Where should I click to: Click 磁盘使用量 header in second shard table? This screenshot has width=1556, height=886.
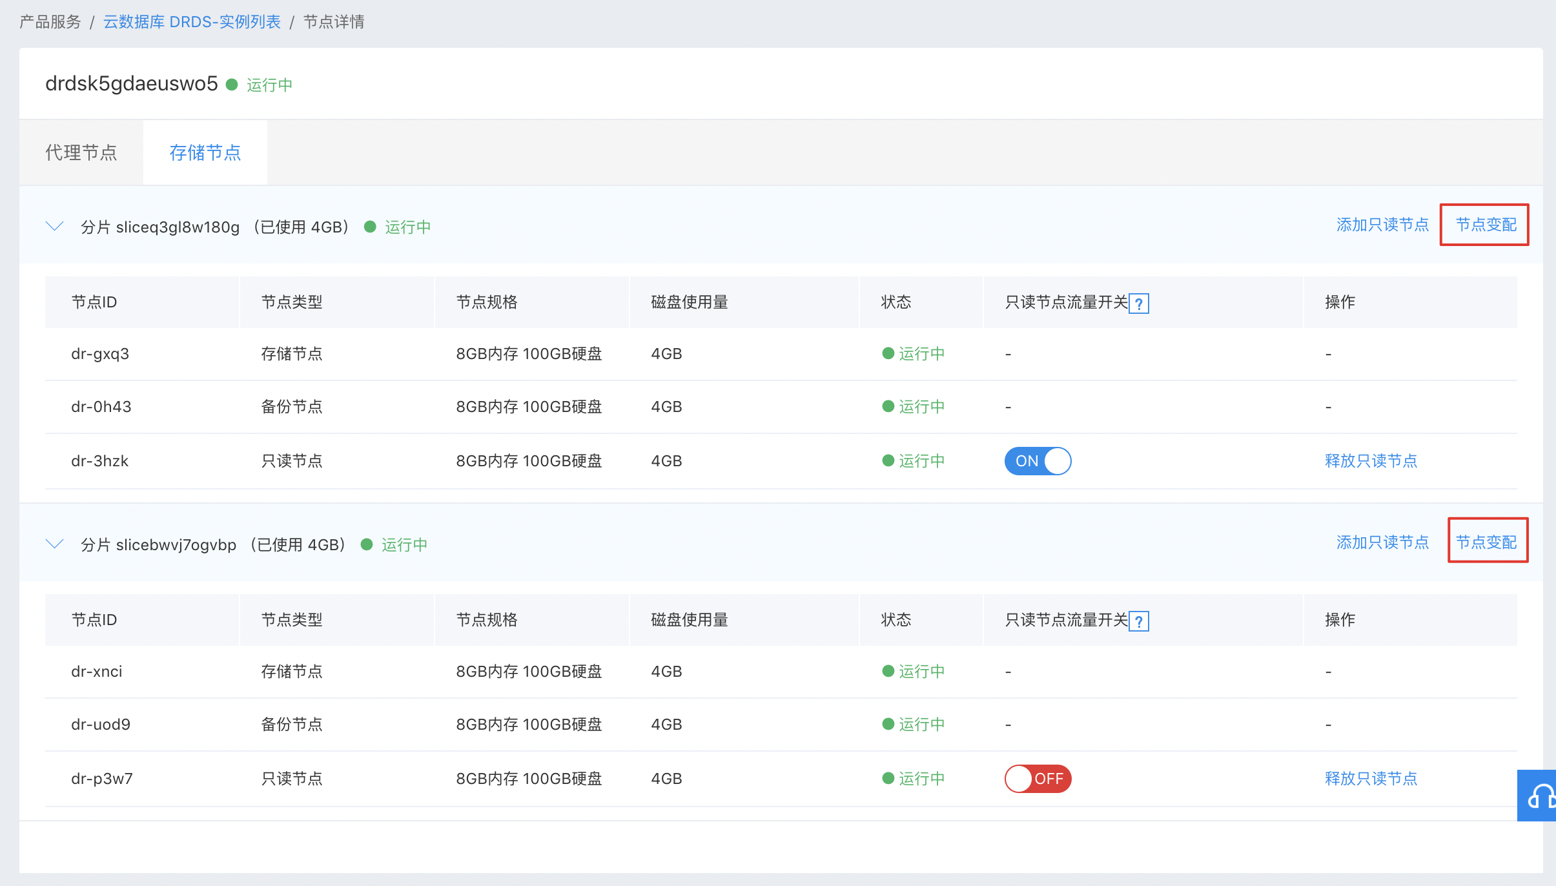[690, 620]
